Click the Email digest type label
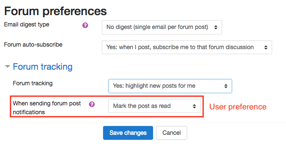The height and width of the screenshot is (152, 286). click(x=26, y=25)
